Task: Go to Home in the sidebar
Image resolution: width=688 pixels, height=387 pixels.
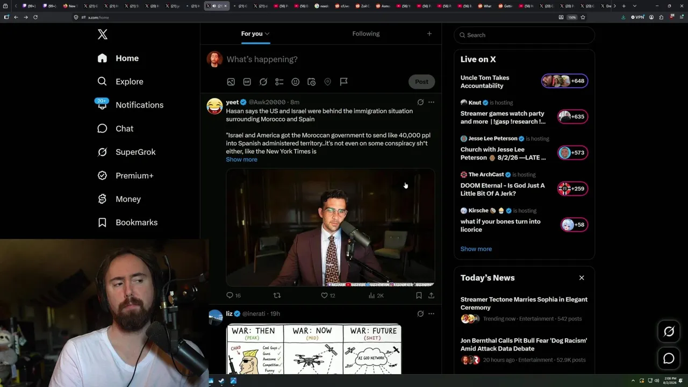Action: 118,58
